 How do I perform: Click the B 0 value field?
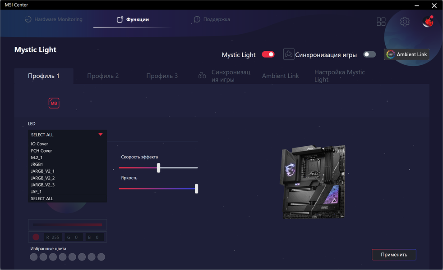coord(95,237)
